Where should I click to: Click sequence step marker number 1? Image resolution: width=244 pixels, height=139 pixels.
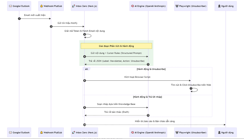[x=19, y=19]
